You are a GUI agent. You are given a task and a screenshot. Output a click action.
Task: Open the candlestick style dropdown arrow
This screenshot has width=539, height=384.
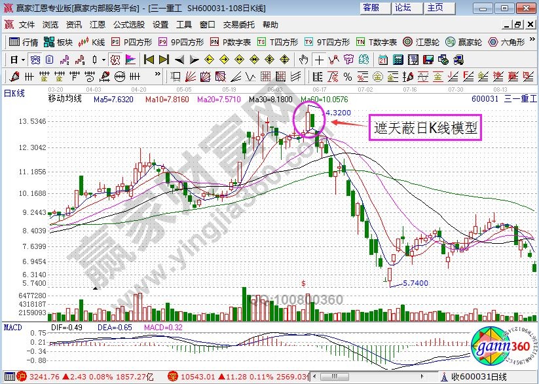click(103, 59)
